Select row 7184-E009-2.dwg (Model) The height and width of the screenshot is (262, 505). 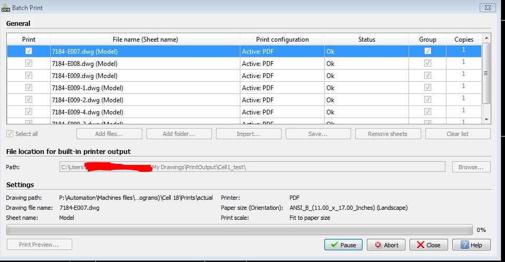(x=244, y=100)
